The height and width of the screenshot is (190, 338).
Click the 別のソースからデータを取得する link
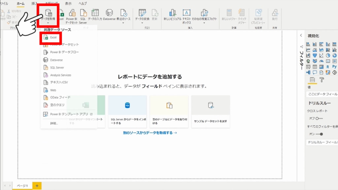click(150, 133)
